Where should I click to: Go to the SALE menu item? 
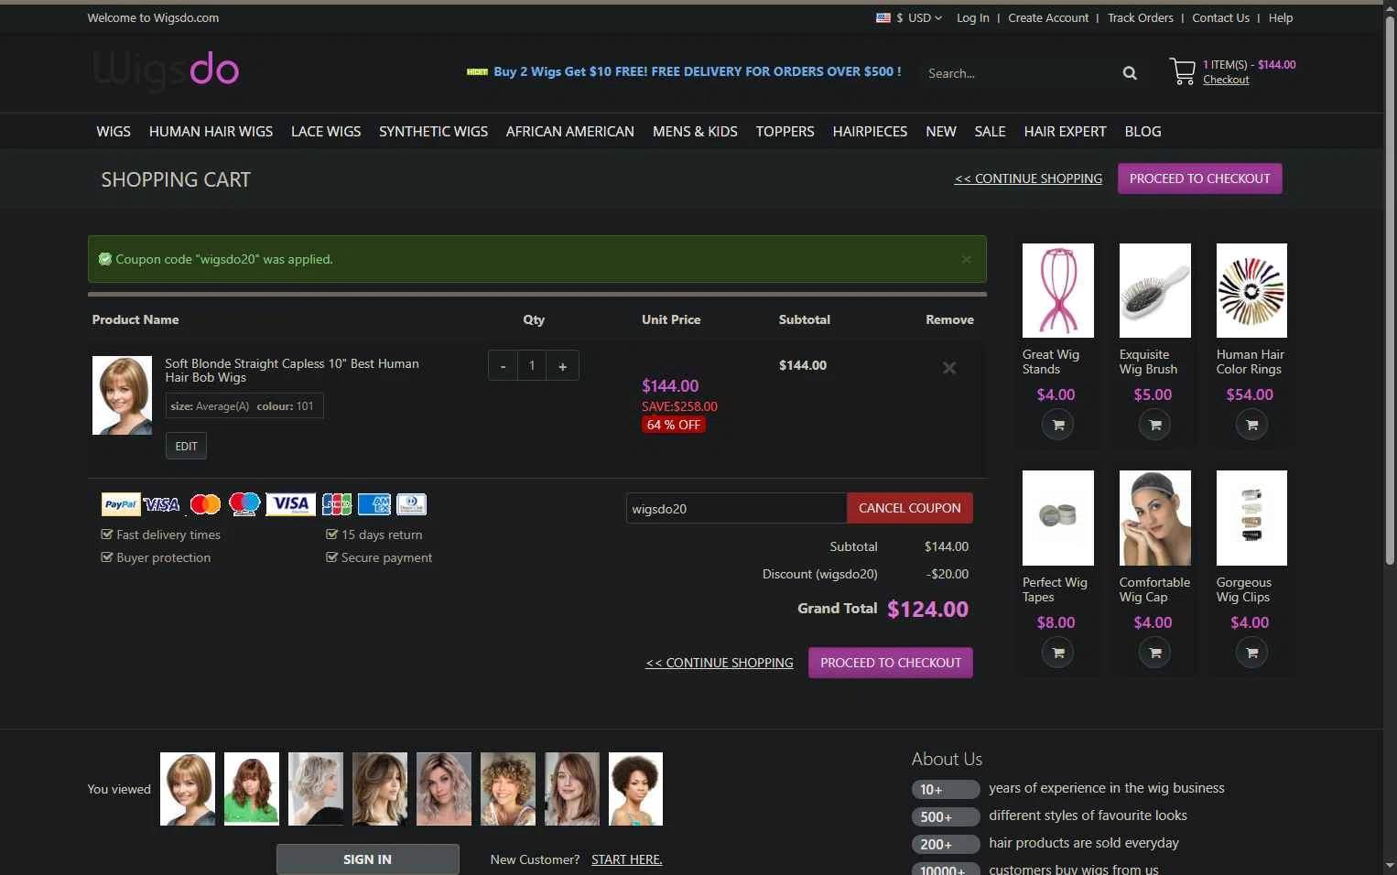click(x=990, y=132)
